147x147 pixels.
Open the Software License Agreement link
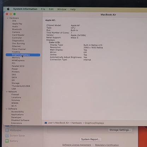(x=77, y=145)
